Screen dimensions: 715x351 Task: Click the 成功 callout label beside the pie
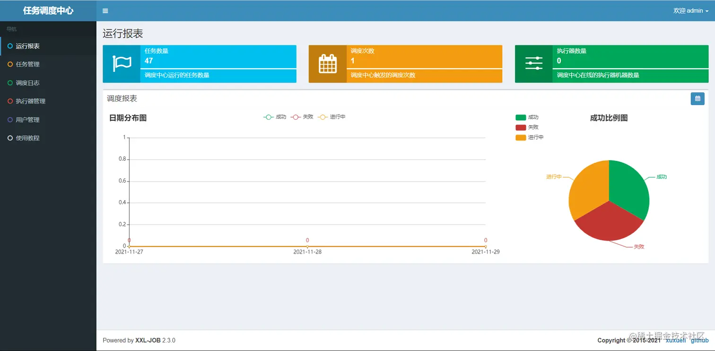pos(662,177)
